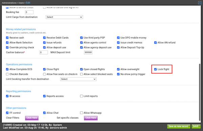
Task: Click Here button for Set specific classes
Action: tap(91, 118)
